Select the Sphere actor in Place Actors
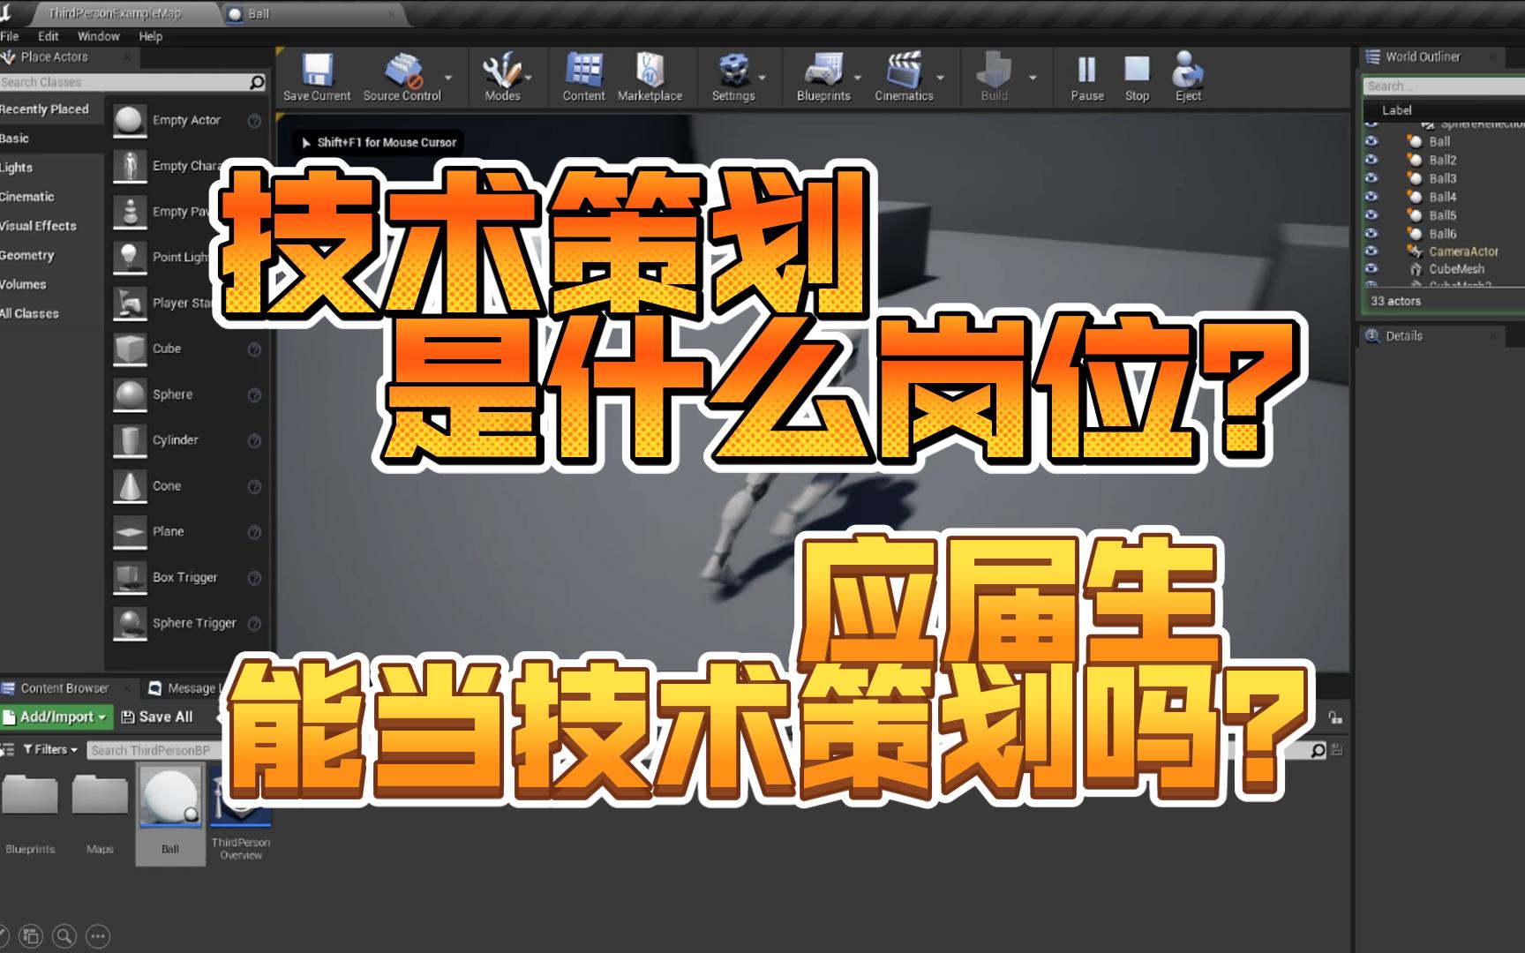Screen dimensions: 1525x953 coord(130,395)
